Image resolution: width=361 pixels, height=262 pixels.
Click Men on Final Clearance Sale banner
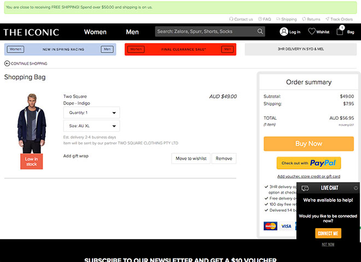coord(228,49)
